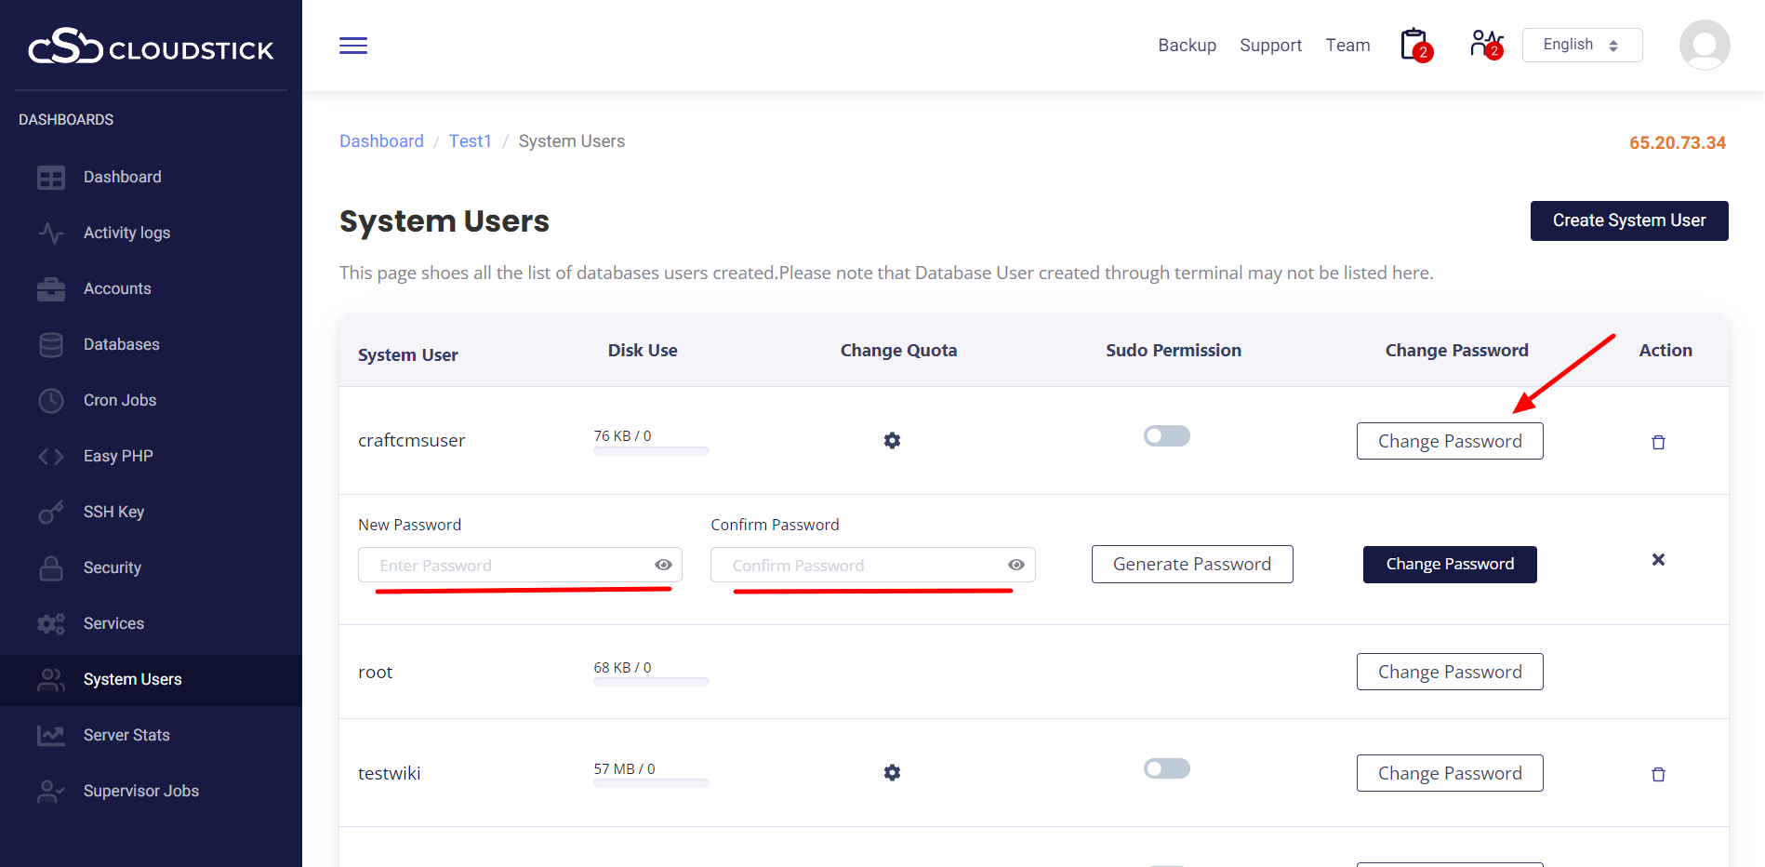Delete the testwiki system user

[1658, 775]
